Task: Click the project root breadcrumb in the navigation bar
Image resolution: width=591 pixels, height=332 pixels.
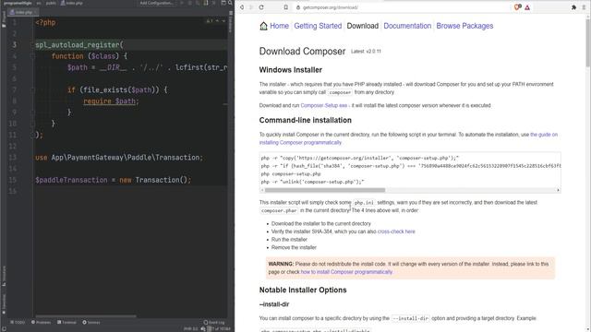Action: tap(18, 3)
